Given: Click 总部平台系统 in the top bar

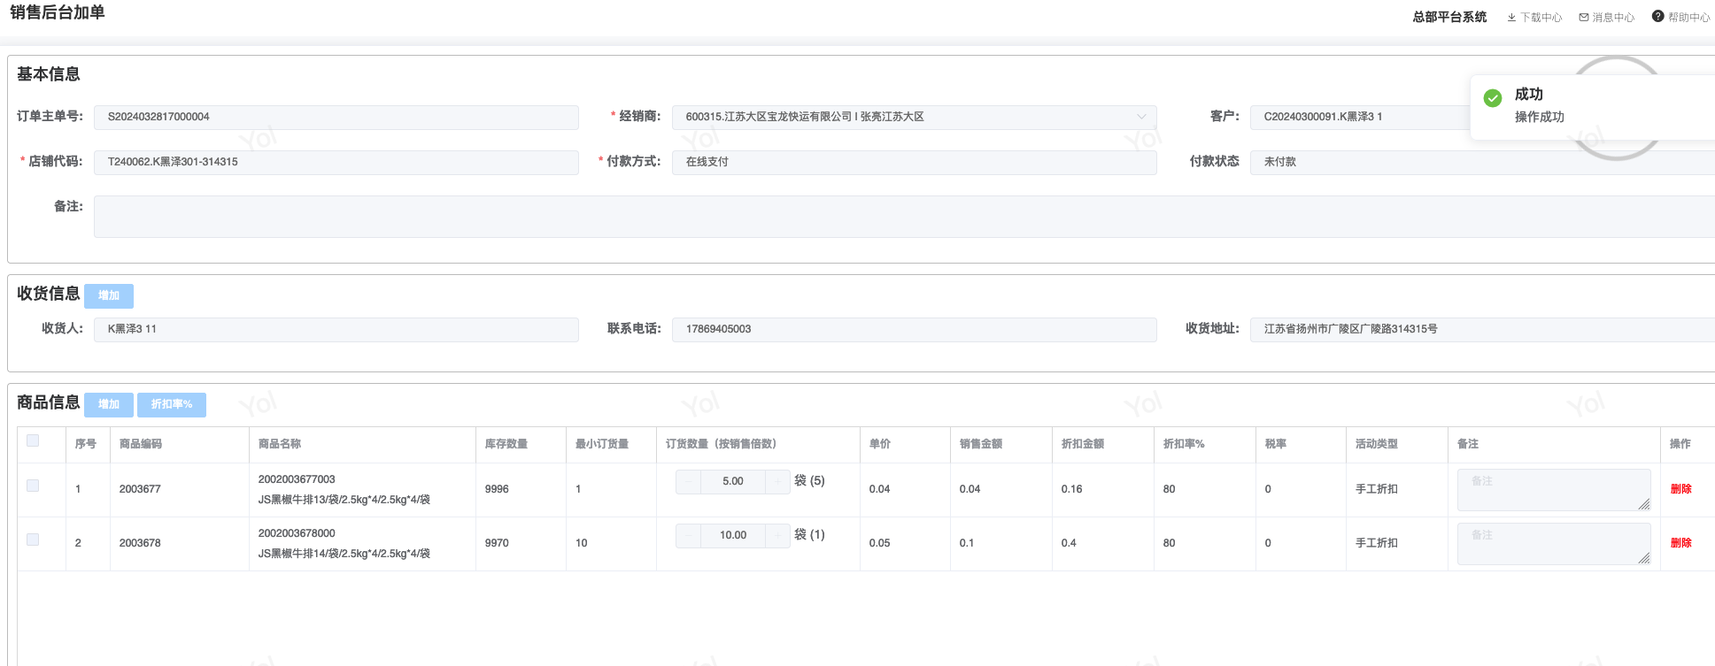Looking at the screenshot, I should 1449,17.
